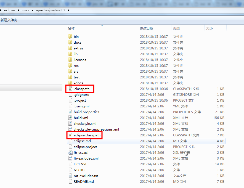The width and height of the screenshot is (244, 188).
Task: Select the licenses folder icon
Action: pyautogui.click(x=70, y=60)
